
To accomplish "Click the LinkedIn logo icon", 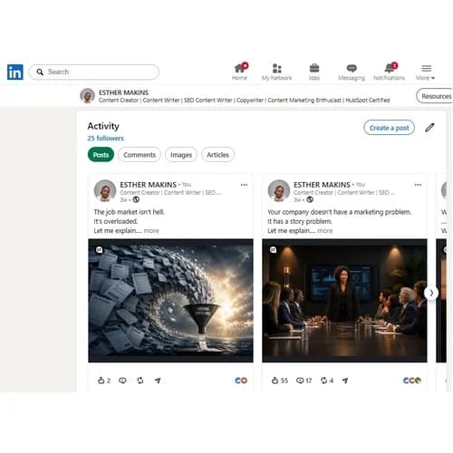I will click(15, 72).
